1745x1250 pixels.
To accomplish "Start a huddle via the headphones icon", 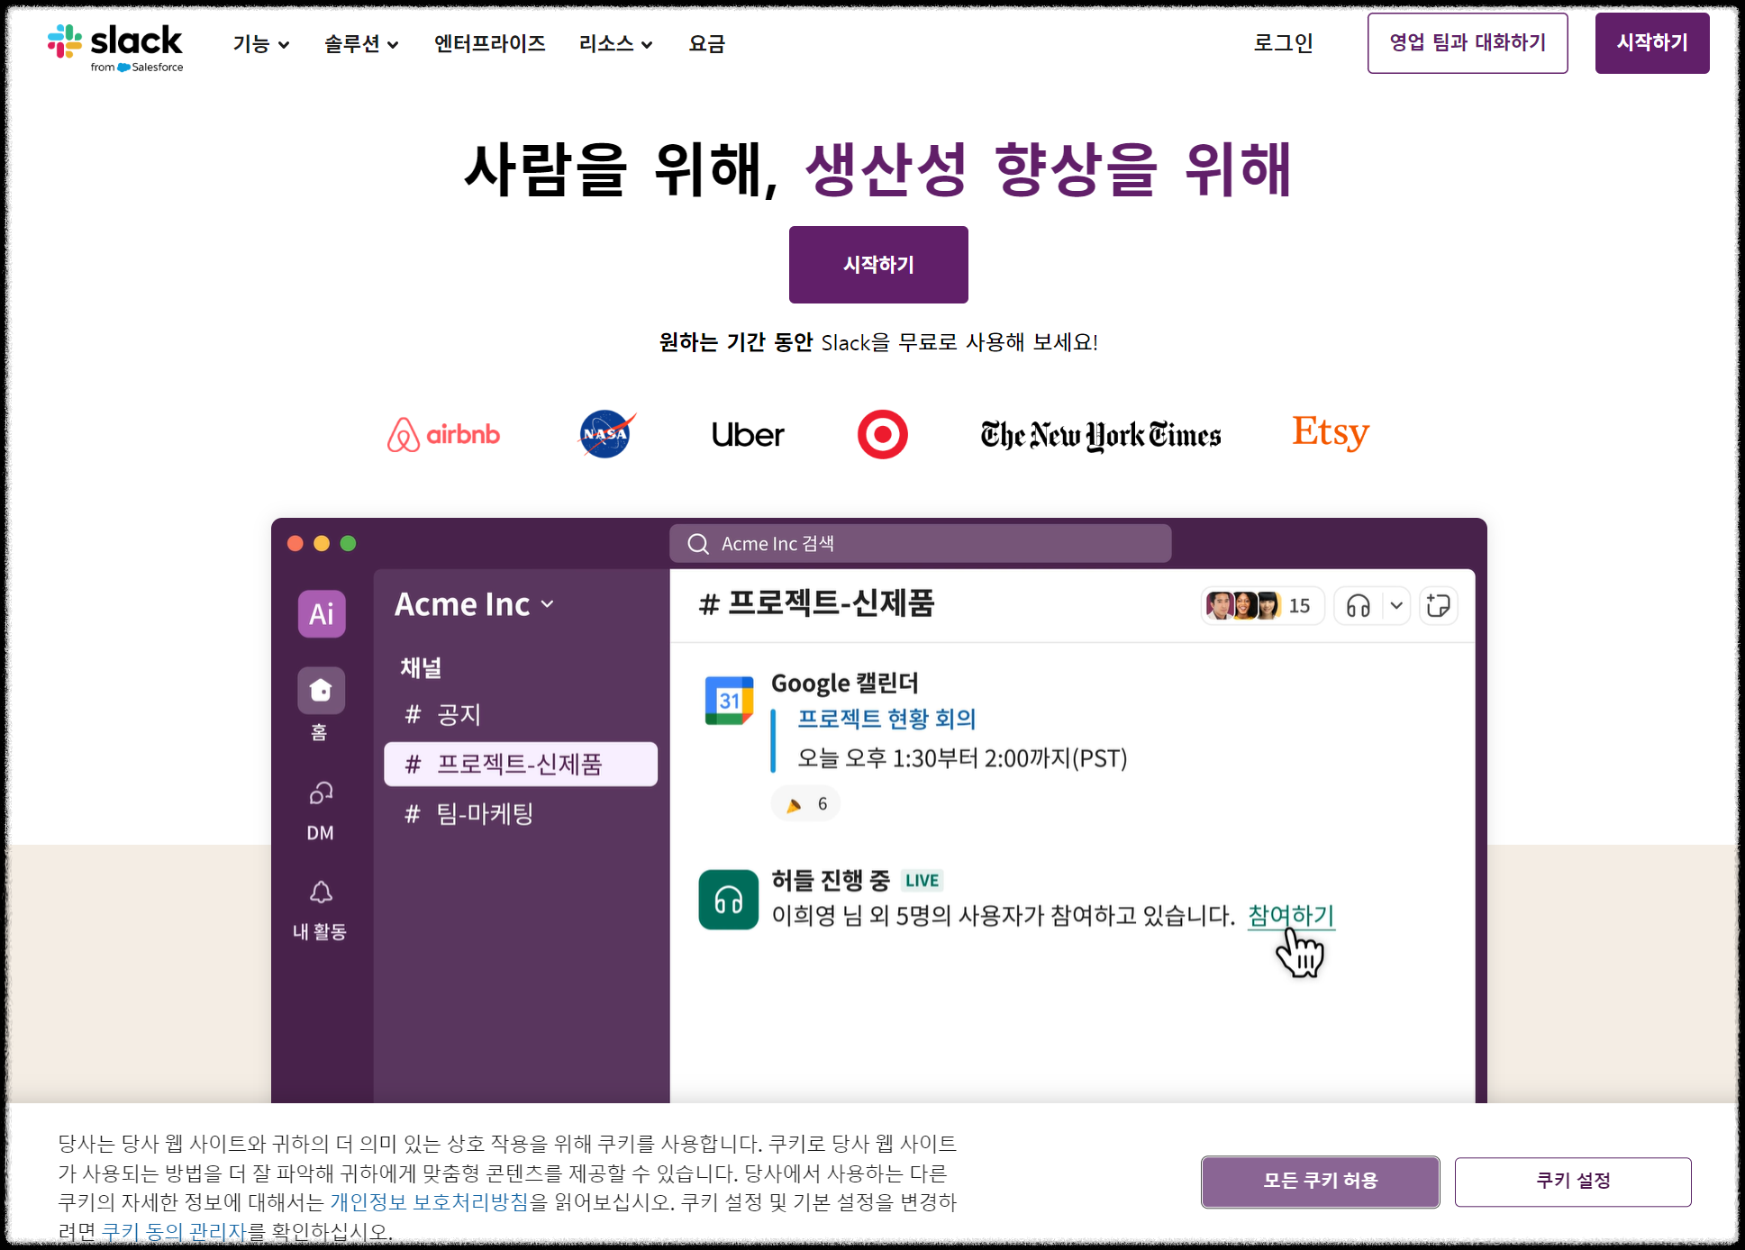I will pos(1359,605).
